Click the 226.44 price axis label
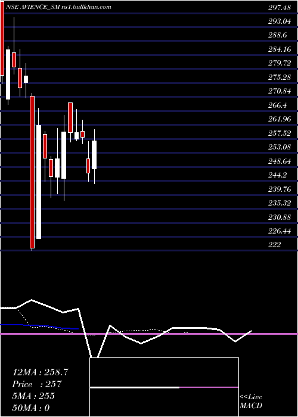 tap(280, 231)
